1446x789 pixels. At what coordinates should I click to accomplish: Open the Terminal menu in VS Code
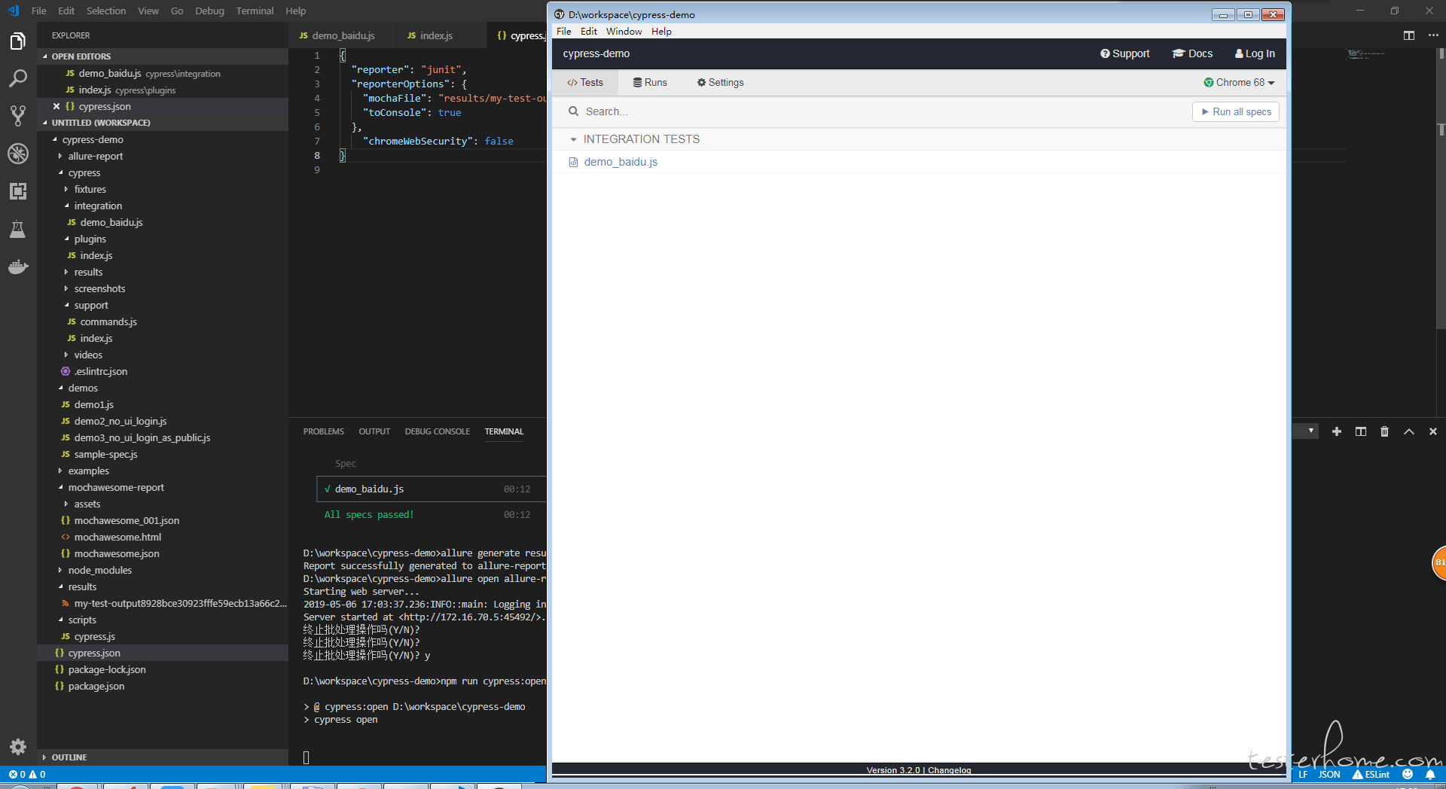pos(255,11)
